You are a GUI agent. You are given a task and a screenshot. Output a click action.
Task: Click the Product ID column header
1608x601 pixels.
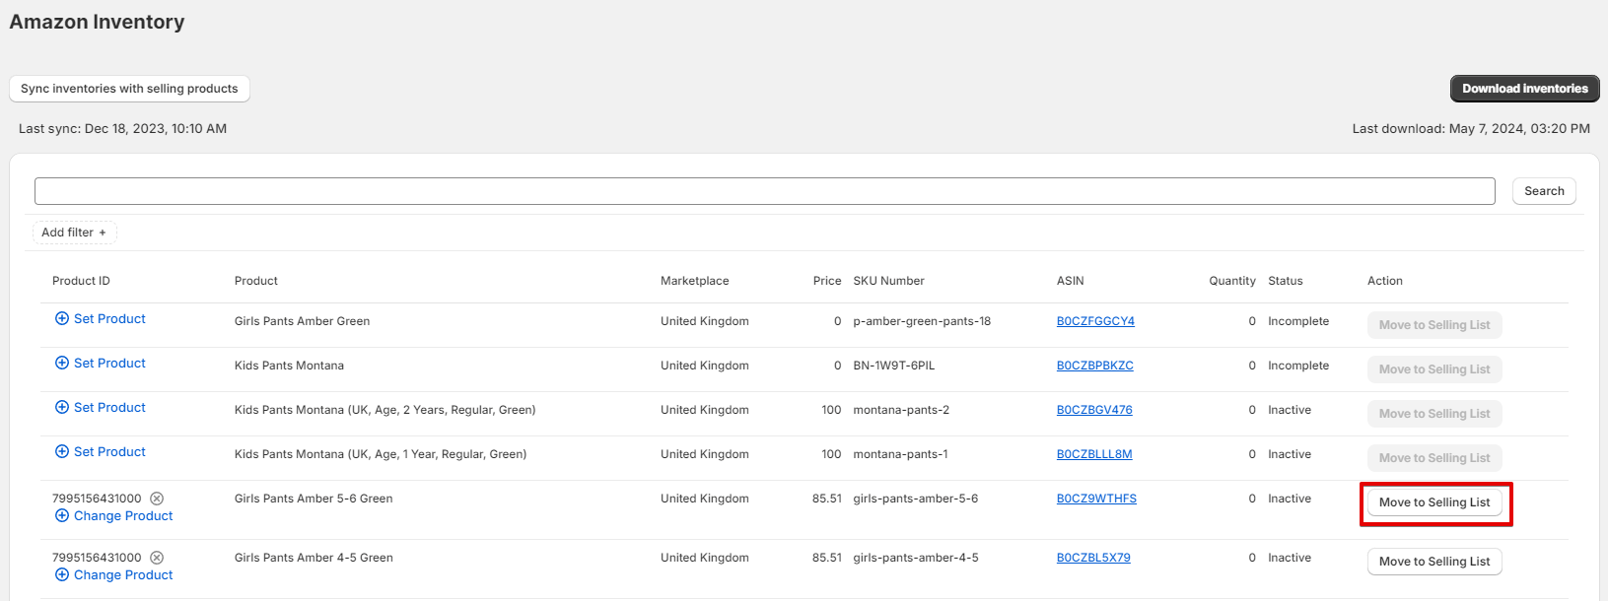pos(81,281)
